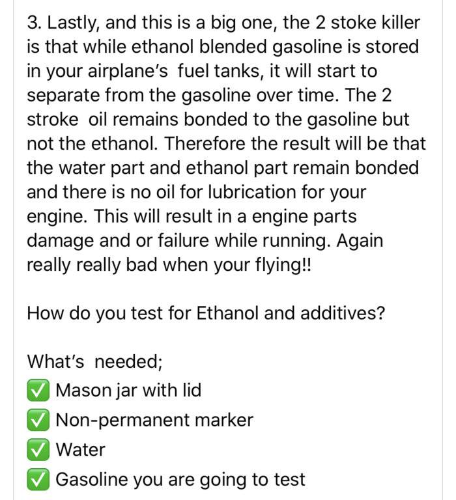Click the word "lubrication"
Viewport: 456px width, 500px height.
(248, 192)
